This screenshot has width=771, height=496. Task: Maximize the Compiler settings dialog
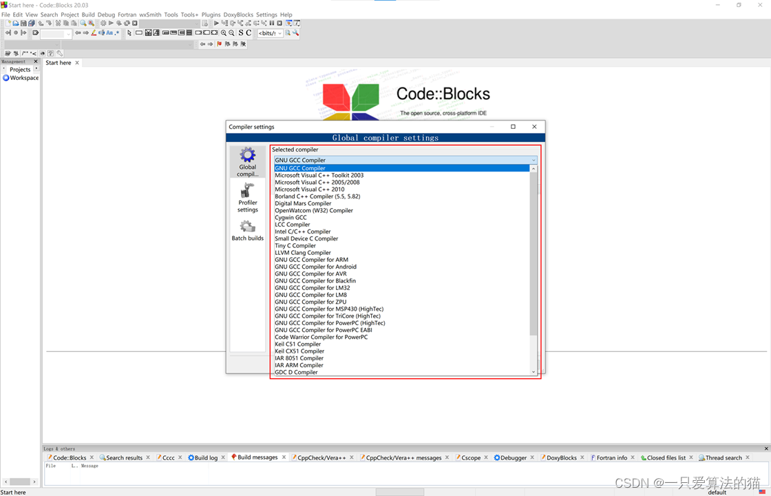(513, 127)
